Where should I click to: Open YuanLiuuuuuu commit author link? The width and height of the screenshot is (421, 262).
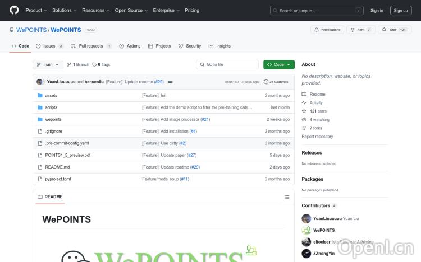pos(61,82)
